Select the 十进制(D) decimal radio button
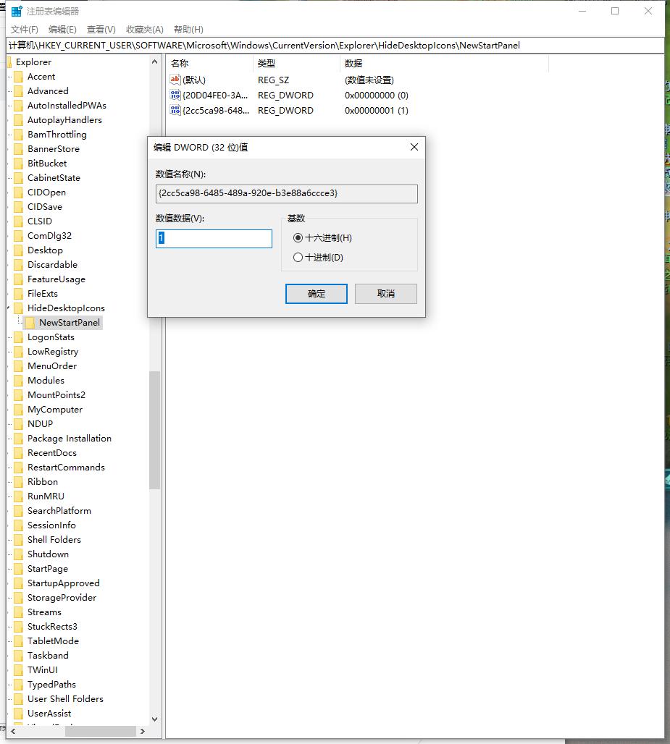The height and width of the screenshot is (744, 670). tap(298, 258)
